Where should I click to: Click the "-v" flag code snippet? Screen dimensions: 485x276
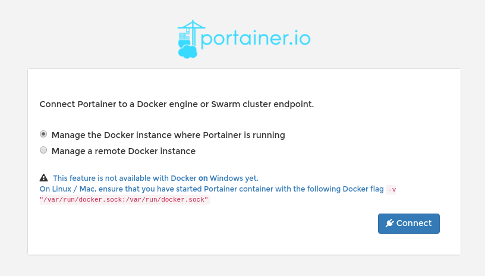(x=391, y=190)
